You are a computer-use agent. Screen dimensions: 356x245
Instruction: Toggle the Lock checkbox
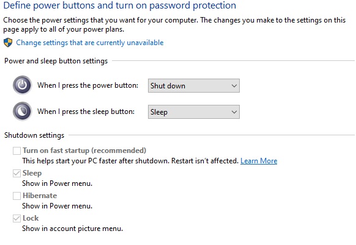click(17, 219)
